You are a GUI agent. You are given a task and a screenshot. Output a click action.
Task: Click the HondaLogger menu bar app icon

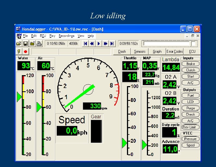click(19, 36)
